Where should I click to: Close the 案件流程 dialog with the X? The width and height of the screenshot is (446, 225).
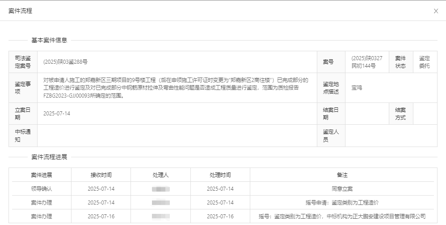click(436, 11)
